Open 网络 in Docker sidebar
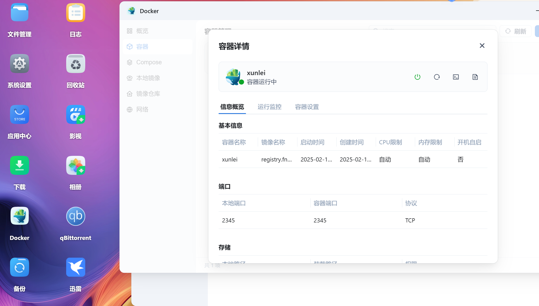 tap(158, 109)
